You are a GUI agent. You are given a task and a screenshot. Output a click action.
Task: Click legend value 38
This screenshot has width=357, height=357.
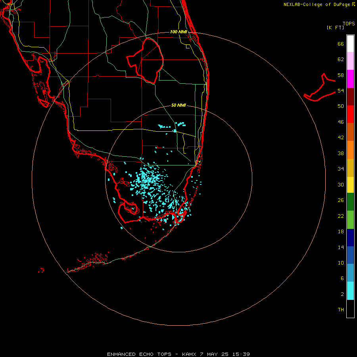pyautogui.click(x=341, y=153)
